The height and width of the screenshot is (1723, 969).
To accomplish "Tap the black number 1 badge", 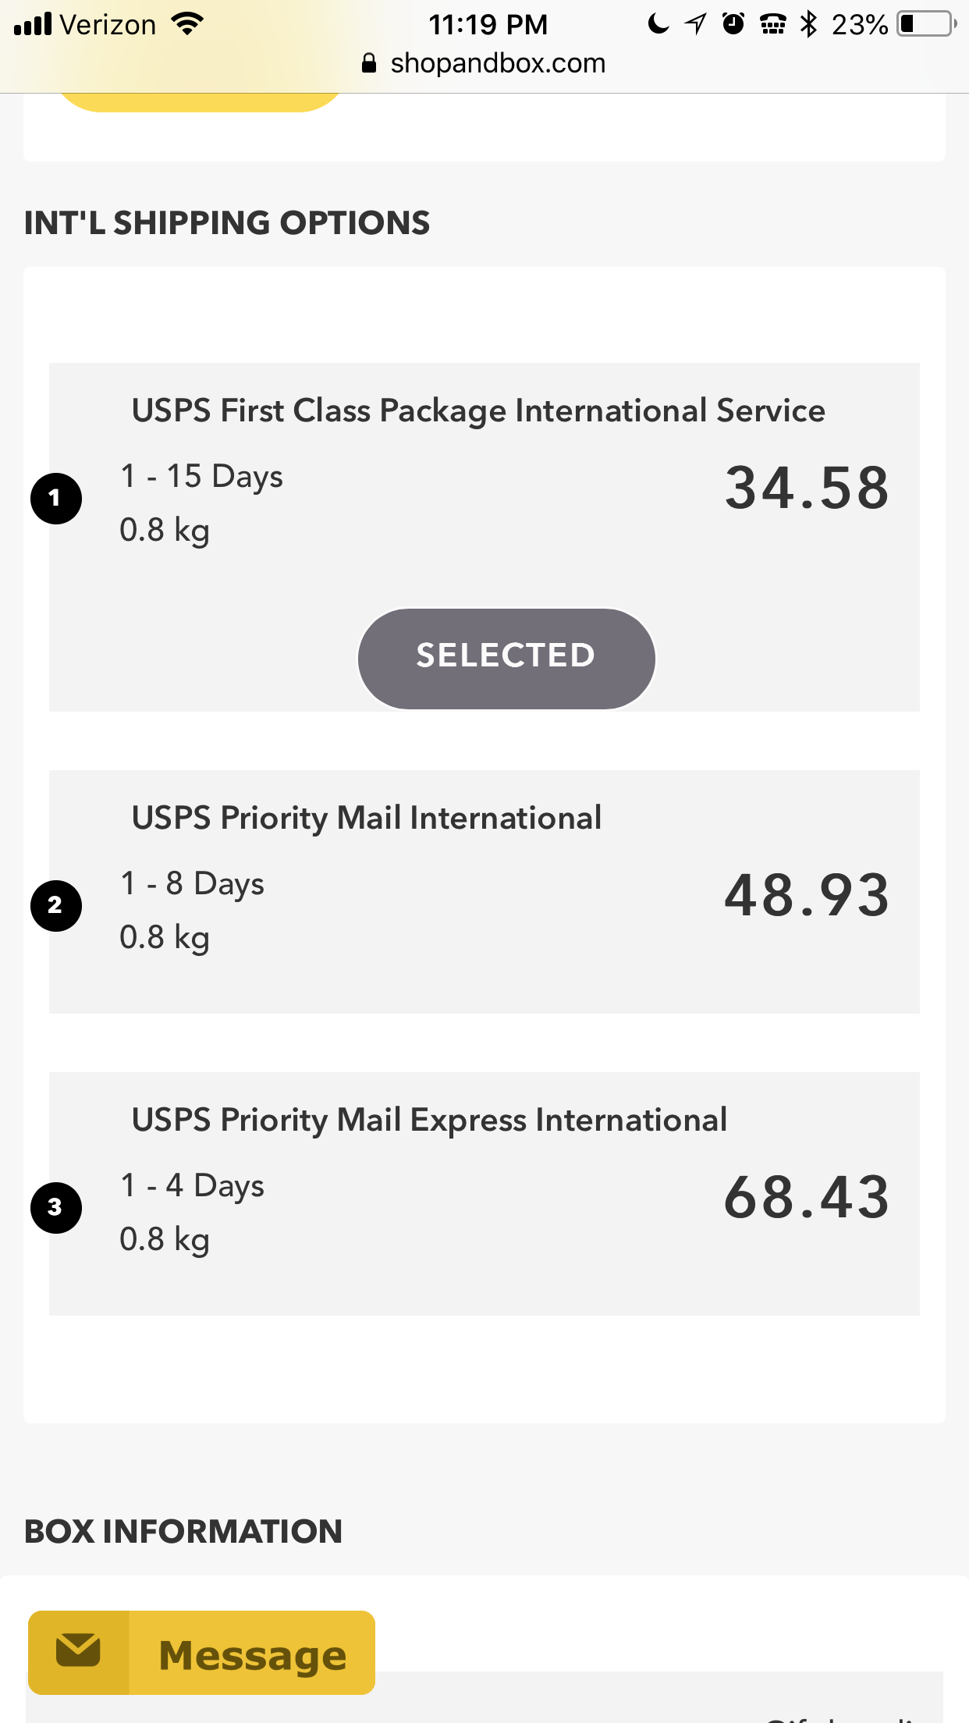I will 55,498.
